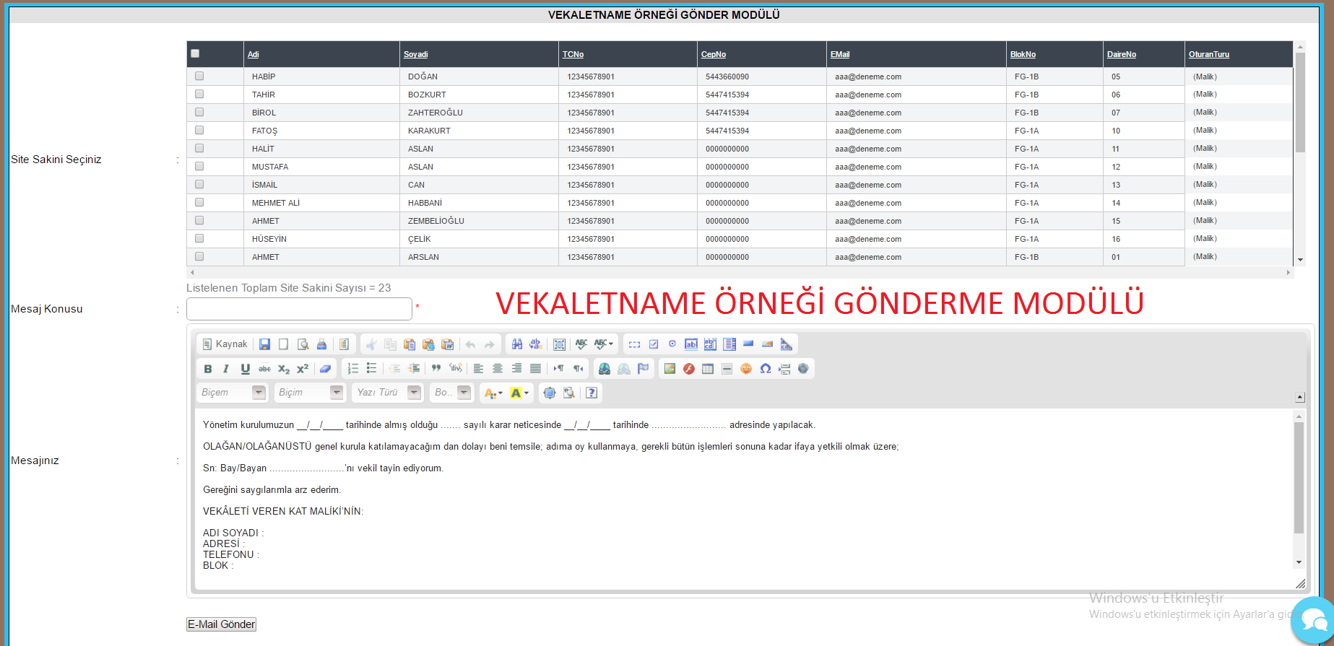Select the MEHMET ALİ HABBANİ row checkbox
Screen dimensions: 1334x646
pos(199,202)
